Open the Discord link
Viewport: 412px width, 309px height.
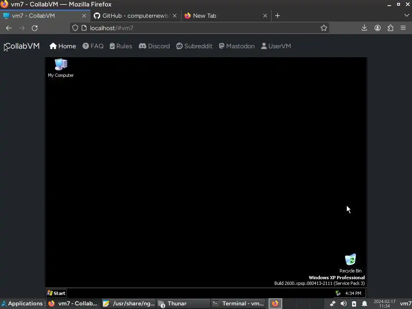[x=154, y=46]
